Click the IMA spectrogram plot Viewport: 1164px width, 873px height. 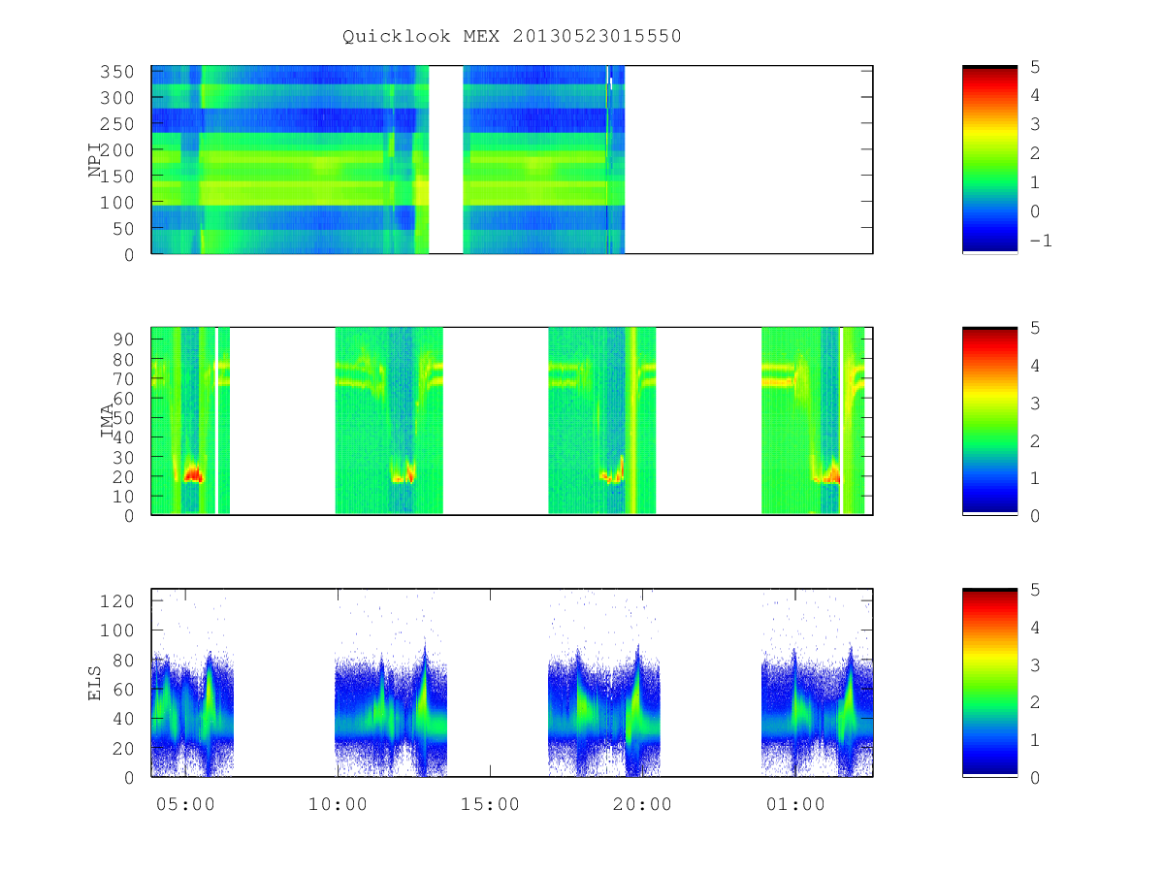click(512, 421)
